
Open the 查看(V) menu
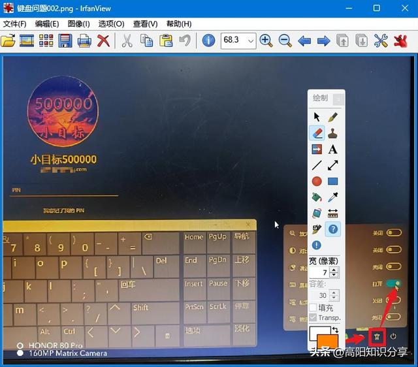click(x=145, y=24)
